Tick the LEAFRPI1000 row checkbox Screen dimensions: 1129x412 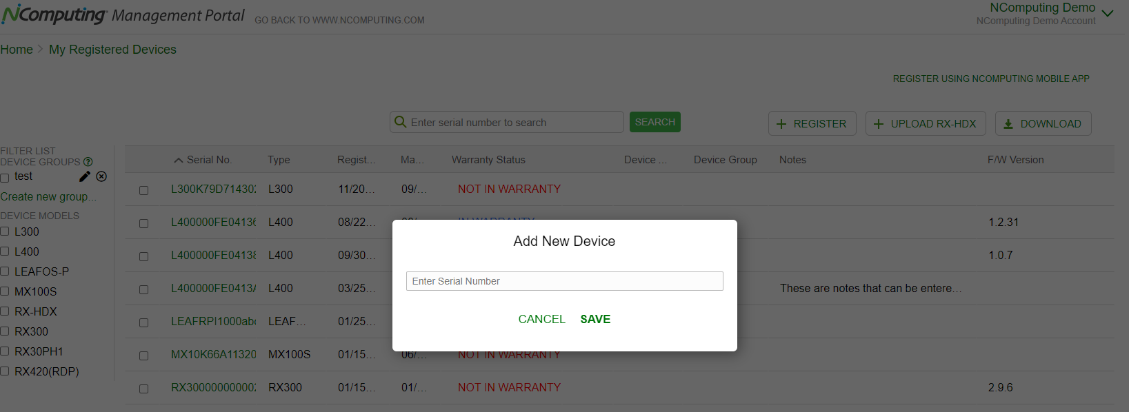(x=143, y=322)
